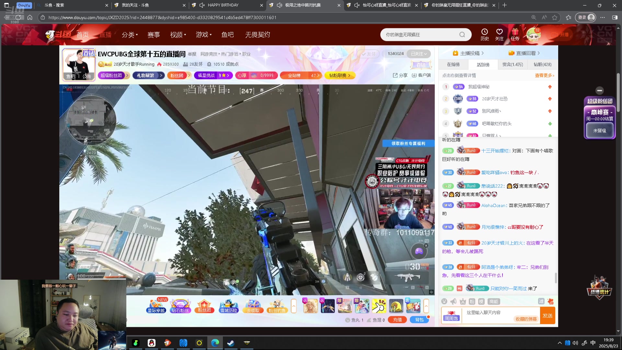Toggle the 粉 fan danmaku option
The height and width of the screenshot is (350, 622).
472,301
